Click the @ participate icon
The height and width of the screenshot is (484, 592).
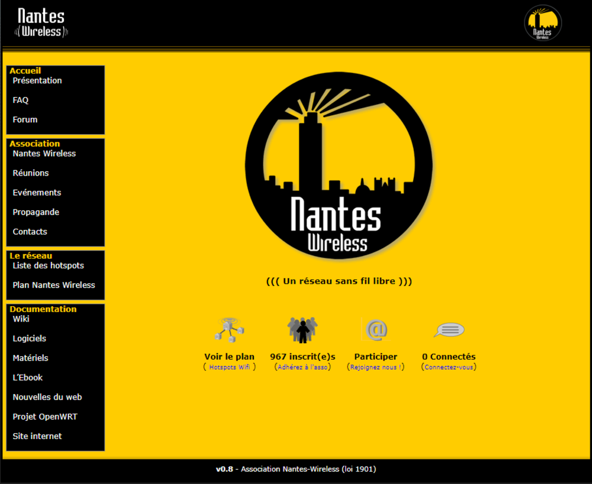376,330
